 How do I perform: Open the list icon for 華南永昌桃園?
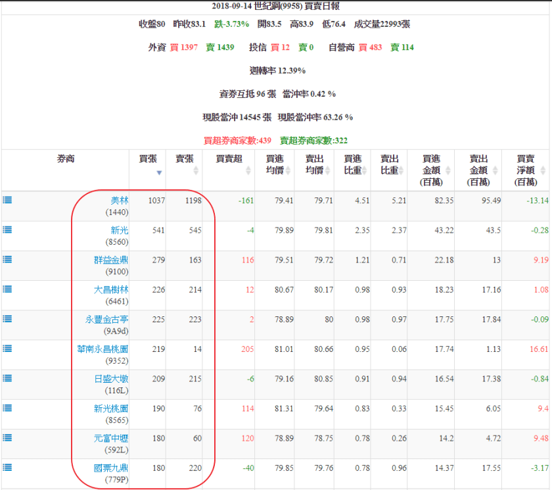(7, 348)
